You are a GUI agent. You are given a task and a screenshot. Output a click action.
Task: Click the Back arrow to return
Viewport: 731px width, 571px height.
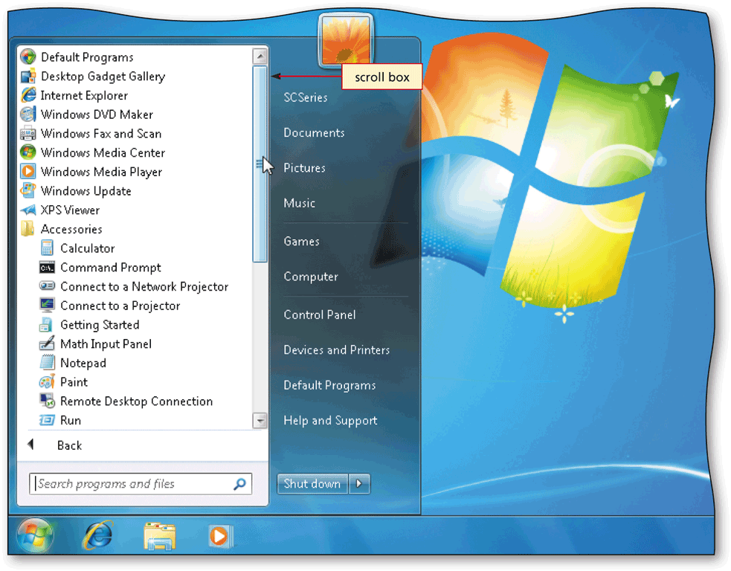(30, 445)
